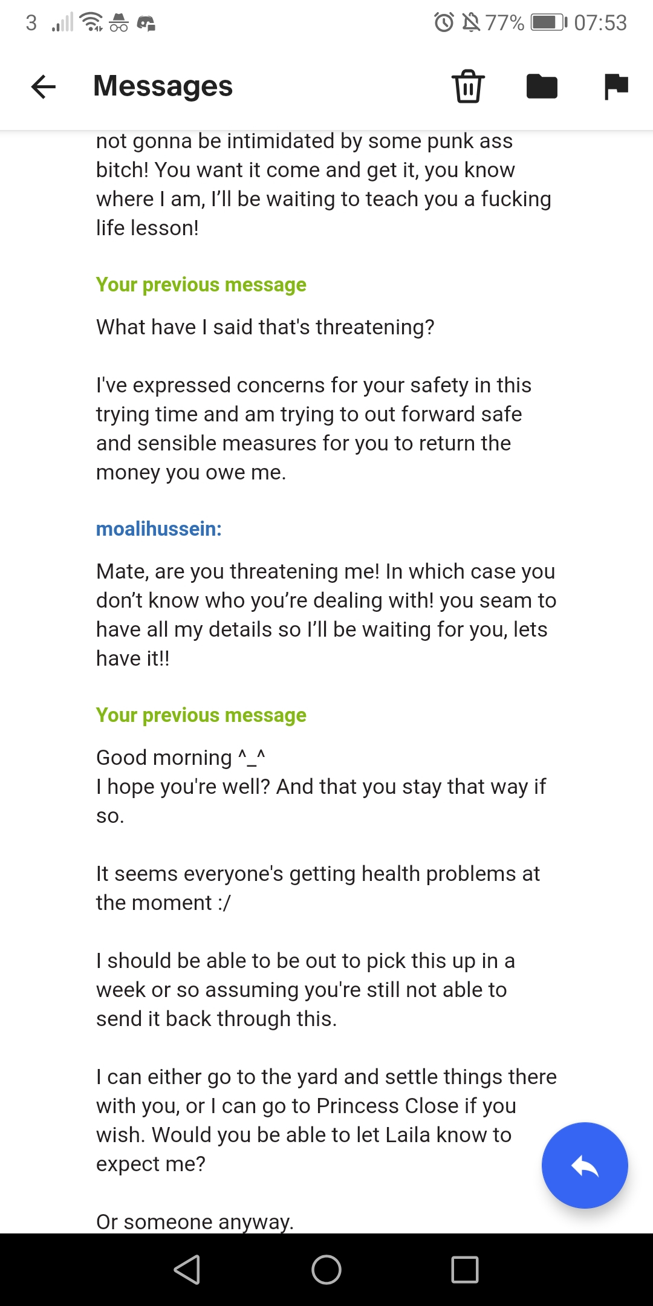Tap battery indicator in status bar
Viewport: 653px width, 1306px height.
(x=549, y=23)
